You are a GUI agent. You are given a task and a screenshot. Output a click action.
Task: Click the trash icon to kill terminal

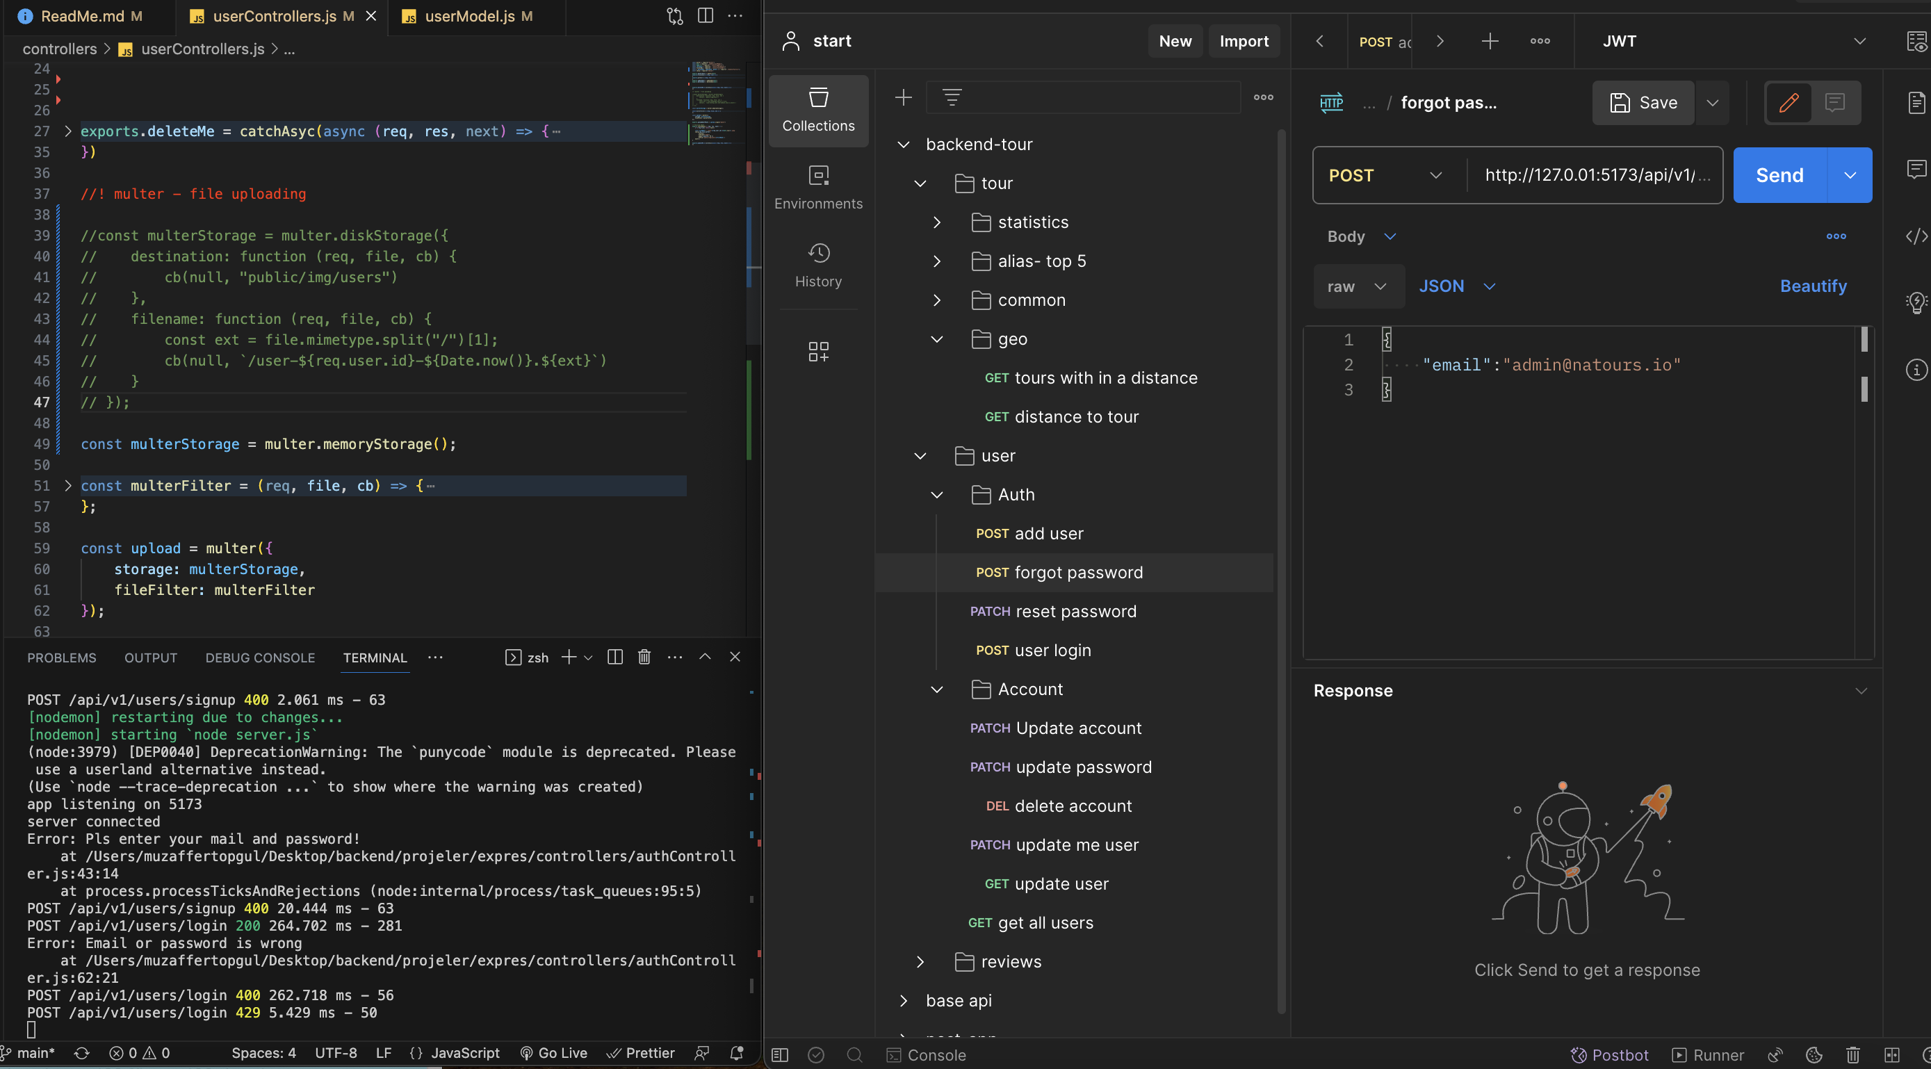tap(644, 657)
